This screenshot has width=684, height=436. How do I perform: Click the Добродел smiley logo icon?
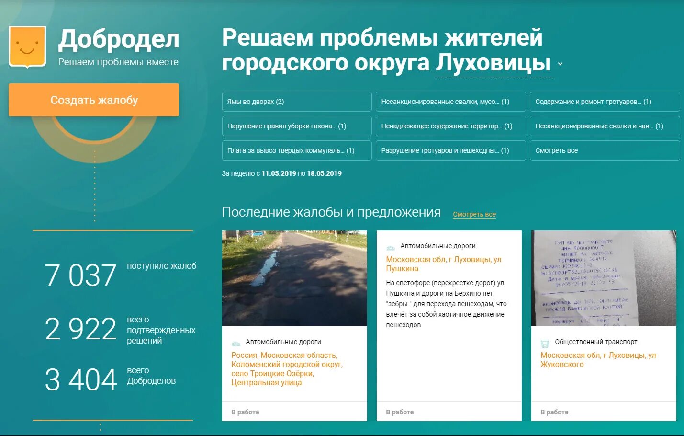tap(27, 47)
